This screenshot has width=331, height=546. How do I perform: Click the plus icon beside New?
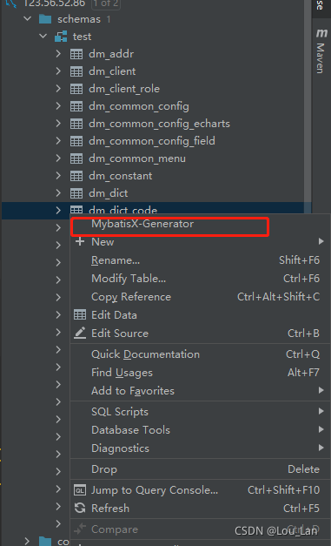pyautogui.click(x=80, y=241)
